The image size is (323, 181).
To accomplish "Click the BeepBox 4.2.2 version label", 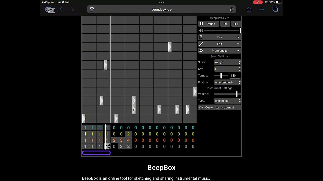I will (220, 18).
